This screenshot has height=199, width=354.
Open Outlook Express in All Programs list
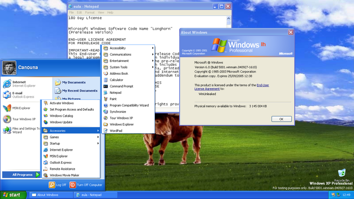(71, 162)
